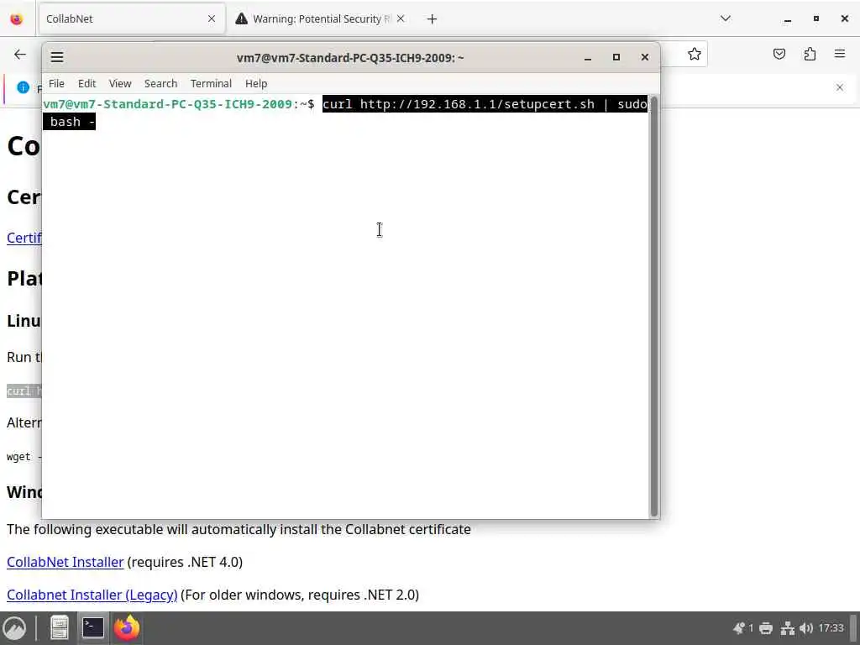Restore down the Firefox window
The height and width of the screenshot is (645, 860).
pyautogui.click(x=816, y=18)
